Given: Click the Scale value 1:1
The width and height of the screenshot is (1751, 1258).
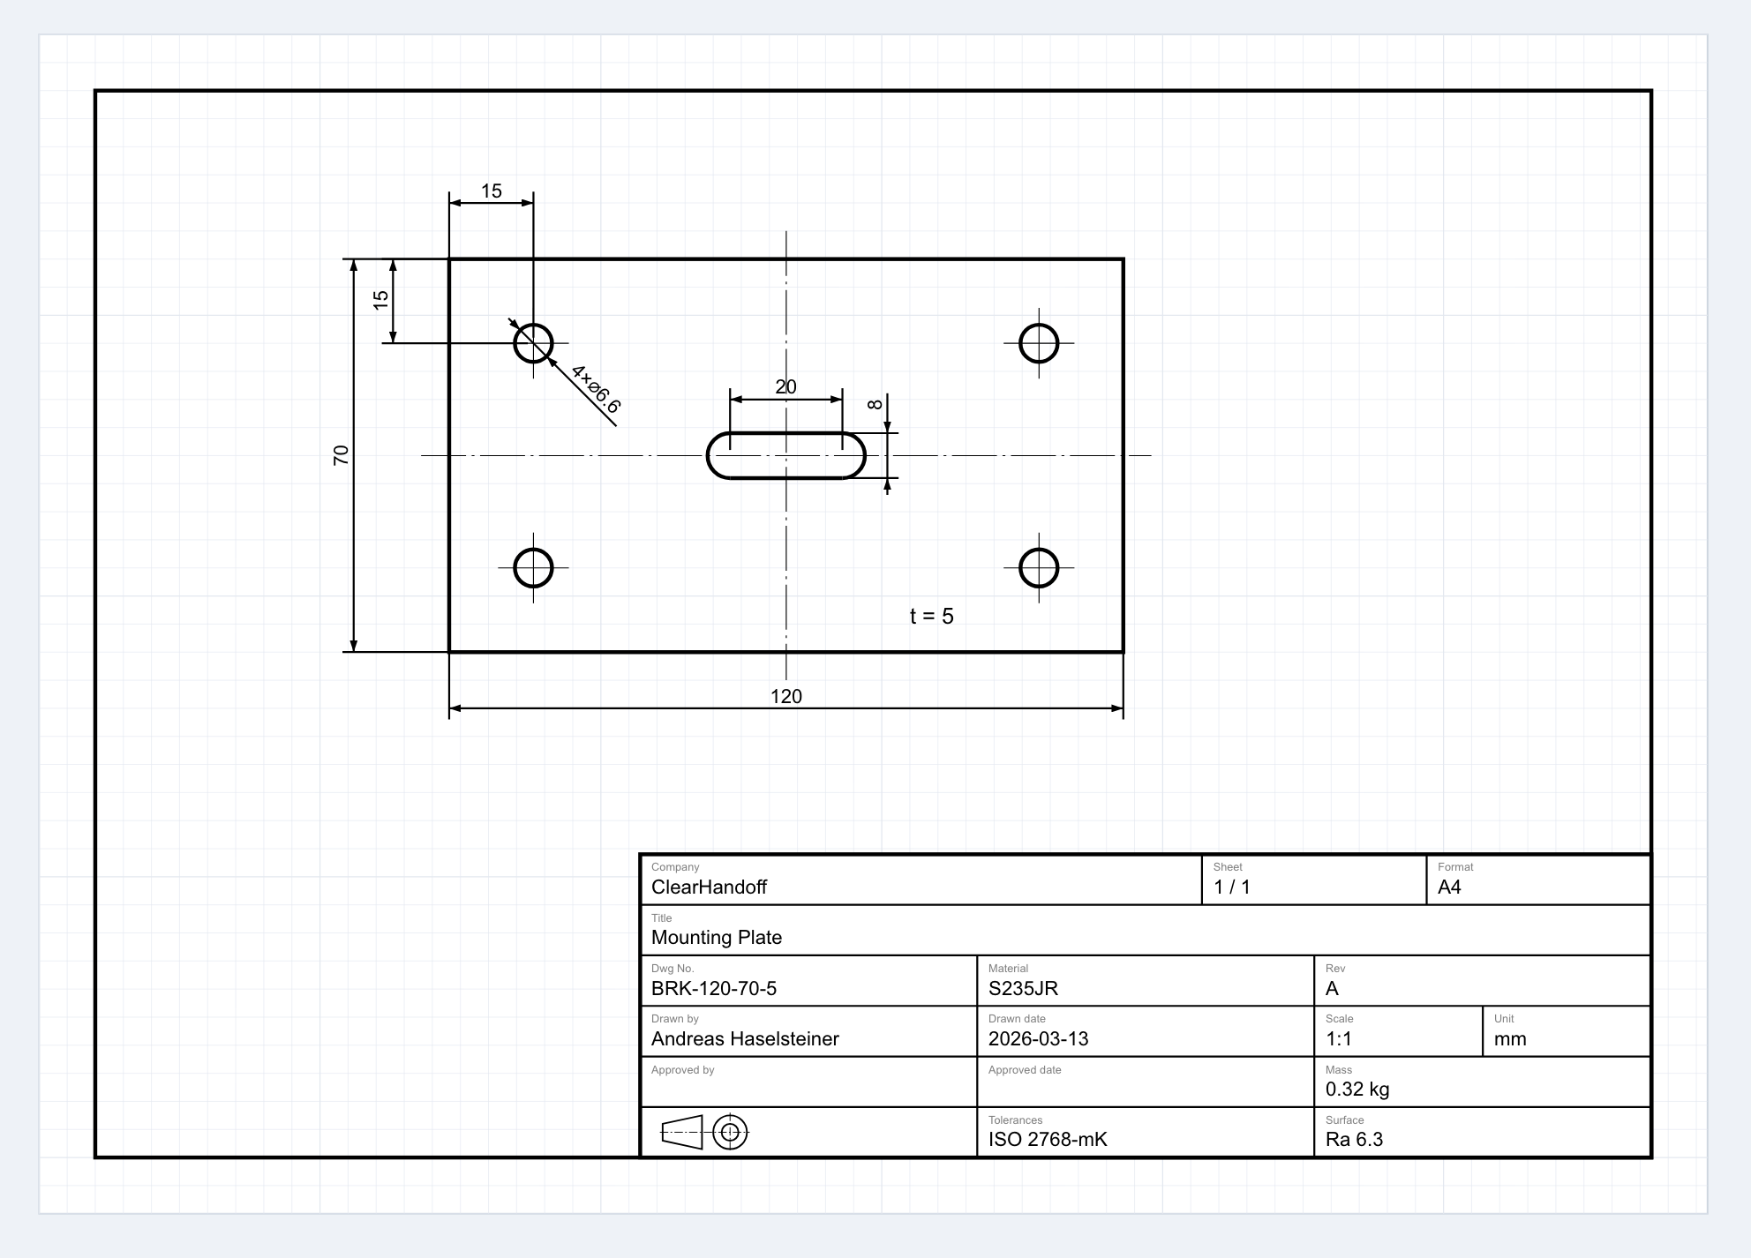Looking at the screenshot, I should (x=1338, y=1038).
